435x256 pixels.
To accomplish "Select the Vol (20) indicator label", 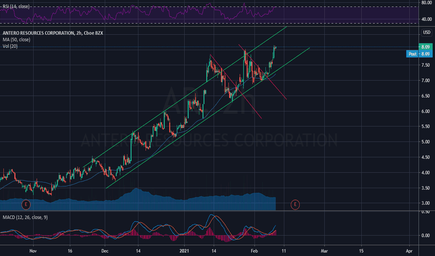I will click(10, 46).
